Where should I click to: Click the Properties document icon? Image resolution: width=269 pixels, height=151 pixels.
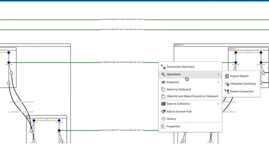pos(163,127)
